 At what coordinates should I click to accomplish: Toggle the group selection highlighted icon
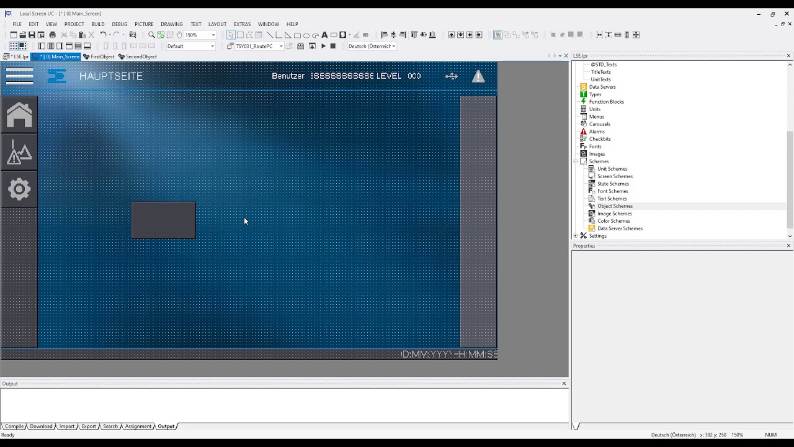pyautogui.click(x=497, y=35)
